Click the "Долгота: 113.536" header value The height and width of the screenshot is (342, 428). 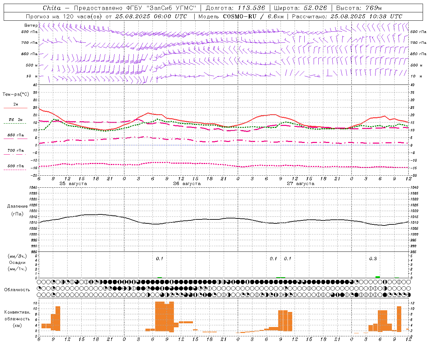[x=235, y=8]
